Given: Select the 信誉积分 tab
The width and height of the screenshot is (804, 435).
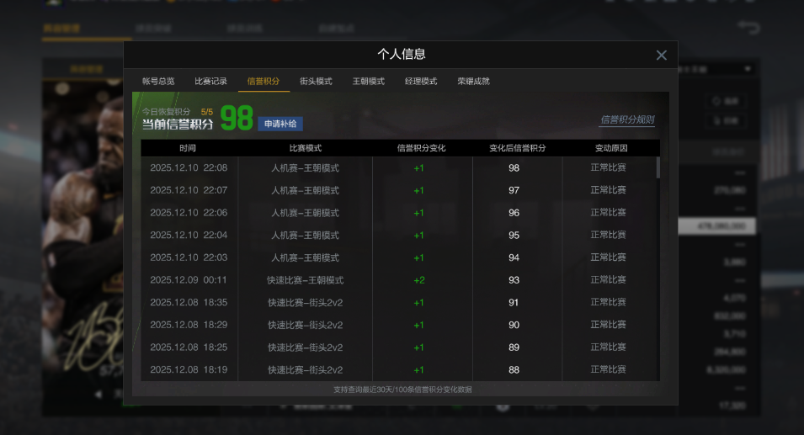Looking at the screenshot, I should [x=264, y=81].
